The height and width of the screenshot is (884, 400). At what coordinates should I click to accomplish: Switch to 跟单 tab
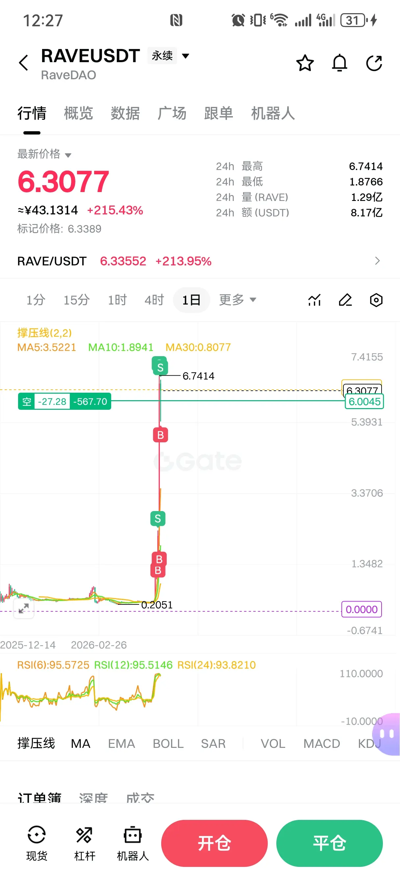pyautogui.click(x=219, y=113)
